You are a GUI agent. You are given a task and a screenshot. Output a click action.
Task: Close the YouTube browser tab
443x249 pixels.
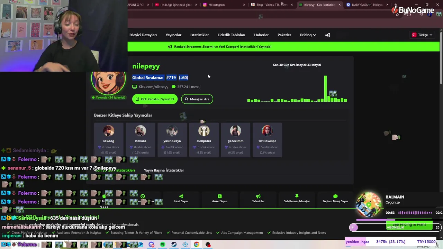pyautogui.click(x=196, y=5)
